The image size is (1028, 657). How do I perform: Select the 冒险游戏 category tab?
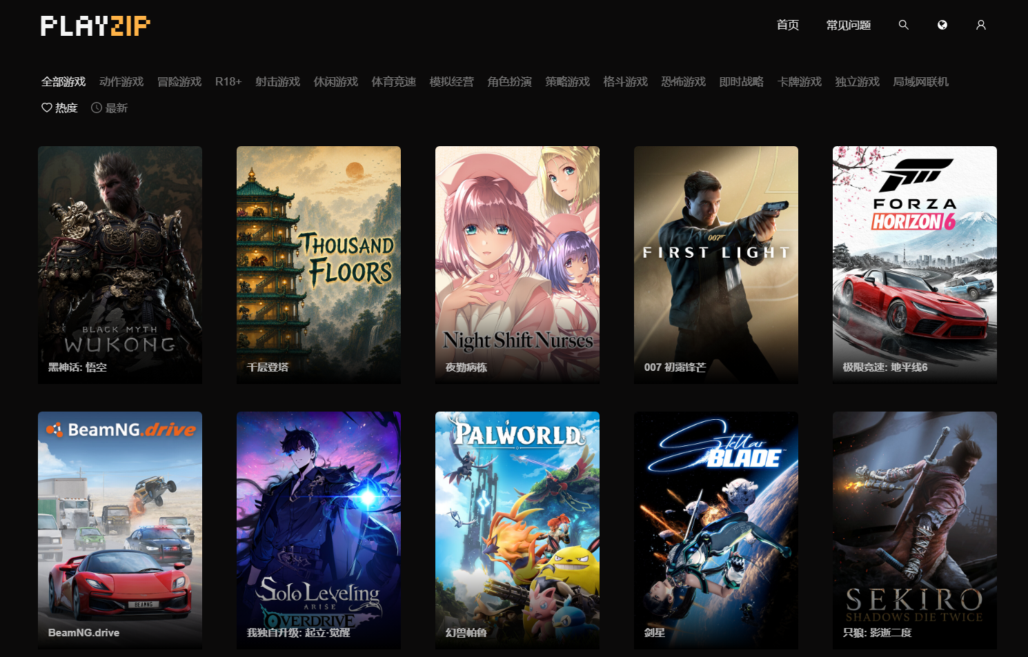pos(179,81)
